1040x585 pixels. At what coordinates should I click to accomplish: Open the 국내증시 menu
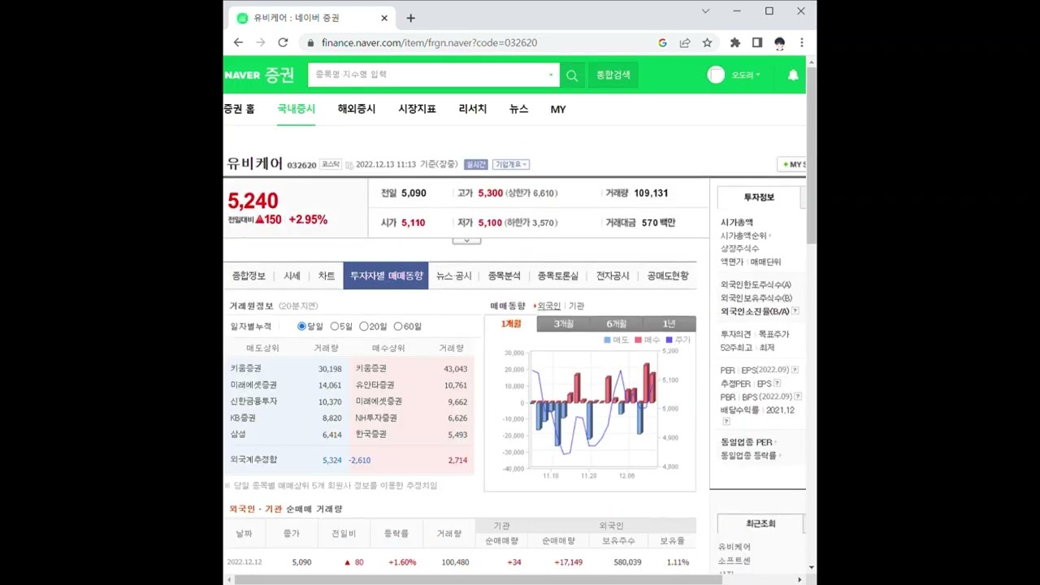point(296,109)
